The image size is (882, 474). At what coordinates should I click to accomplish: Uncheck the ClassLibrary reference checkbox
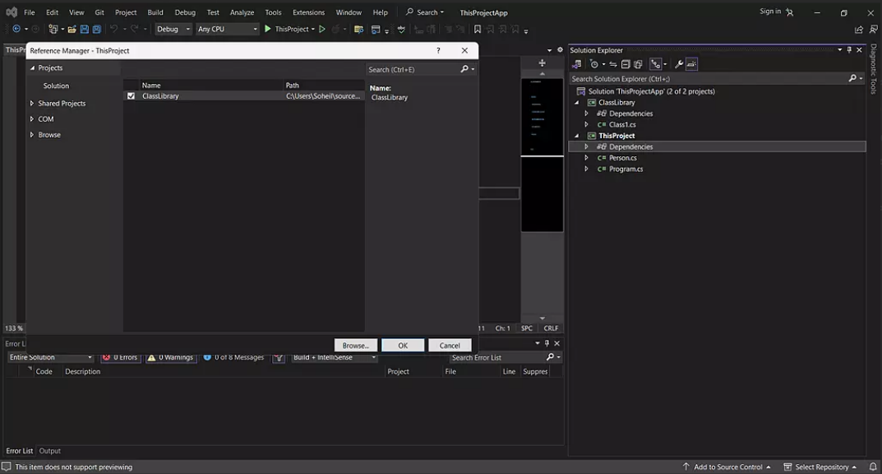click(131, 96)
